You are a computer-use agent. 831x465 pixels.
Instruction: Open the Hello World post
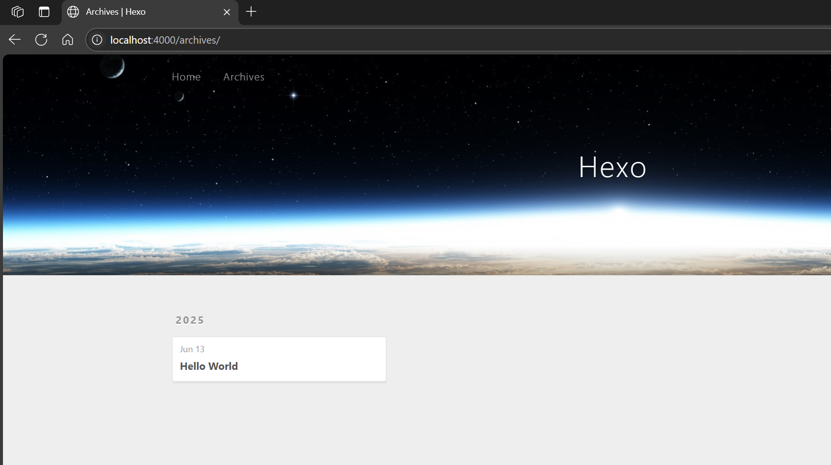coord(209,366)
